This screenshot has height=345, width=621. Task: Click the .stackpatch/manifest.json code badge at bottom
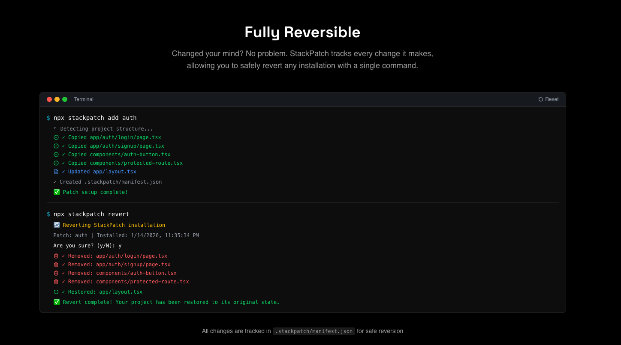coord(314,331)
